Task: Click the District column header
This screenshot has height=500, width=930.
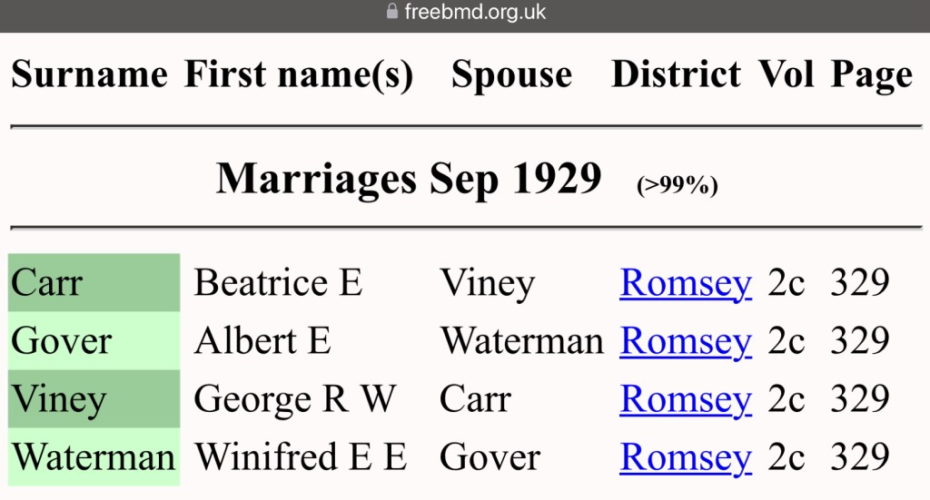Action: click(677, 74)
